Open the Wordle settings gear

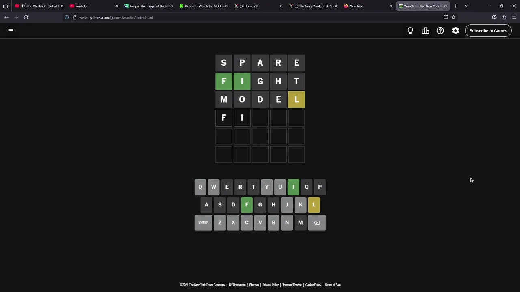coord(455,31)
